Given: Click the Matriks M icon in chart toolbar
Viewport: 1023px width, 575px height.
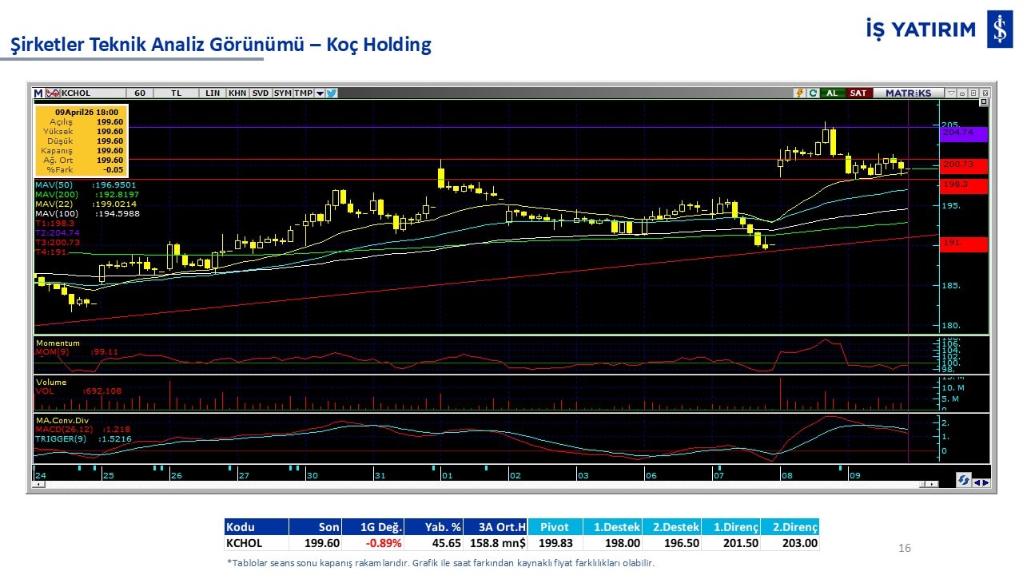Looking at the screenshot, I should point(38,93).
